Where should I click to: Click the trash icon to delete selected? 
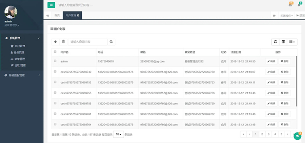[x=63, y=42]
